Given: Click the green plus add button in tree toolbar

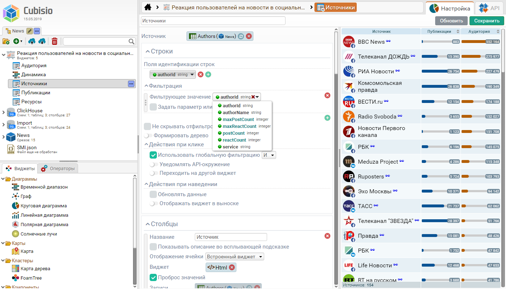Looking at the screenshot, I should point(16,42).
